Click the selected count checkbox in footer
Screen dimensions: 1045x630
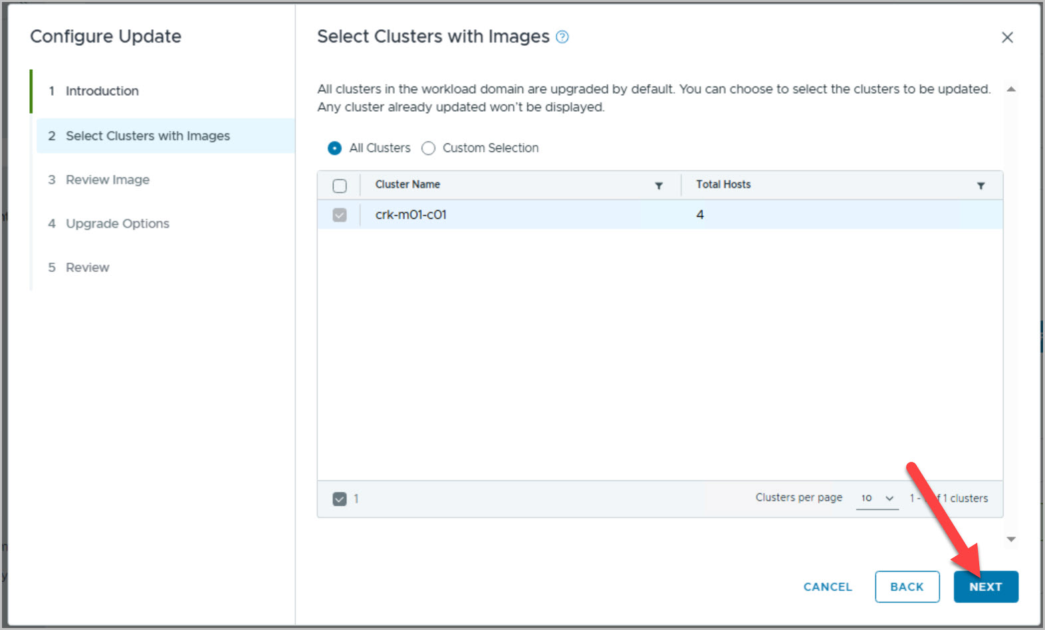coord(340,499)
